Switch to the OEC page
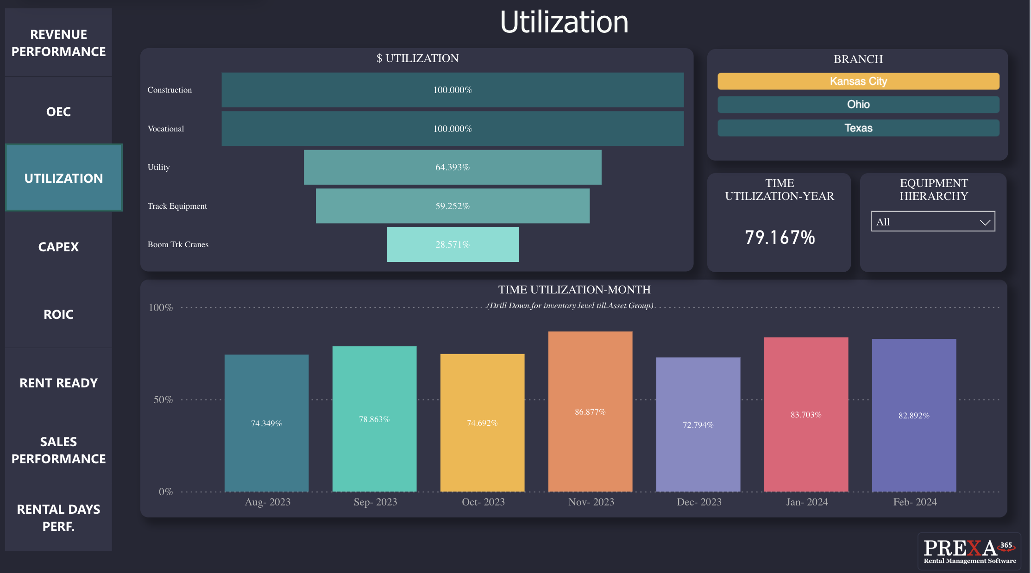 point(58,112)
